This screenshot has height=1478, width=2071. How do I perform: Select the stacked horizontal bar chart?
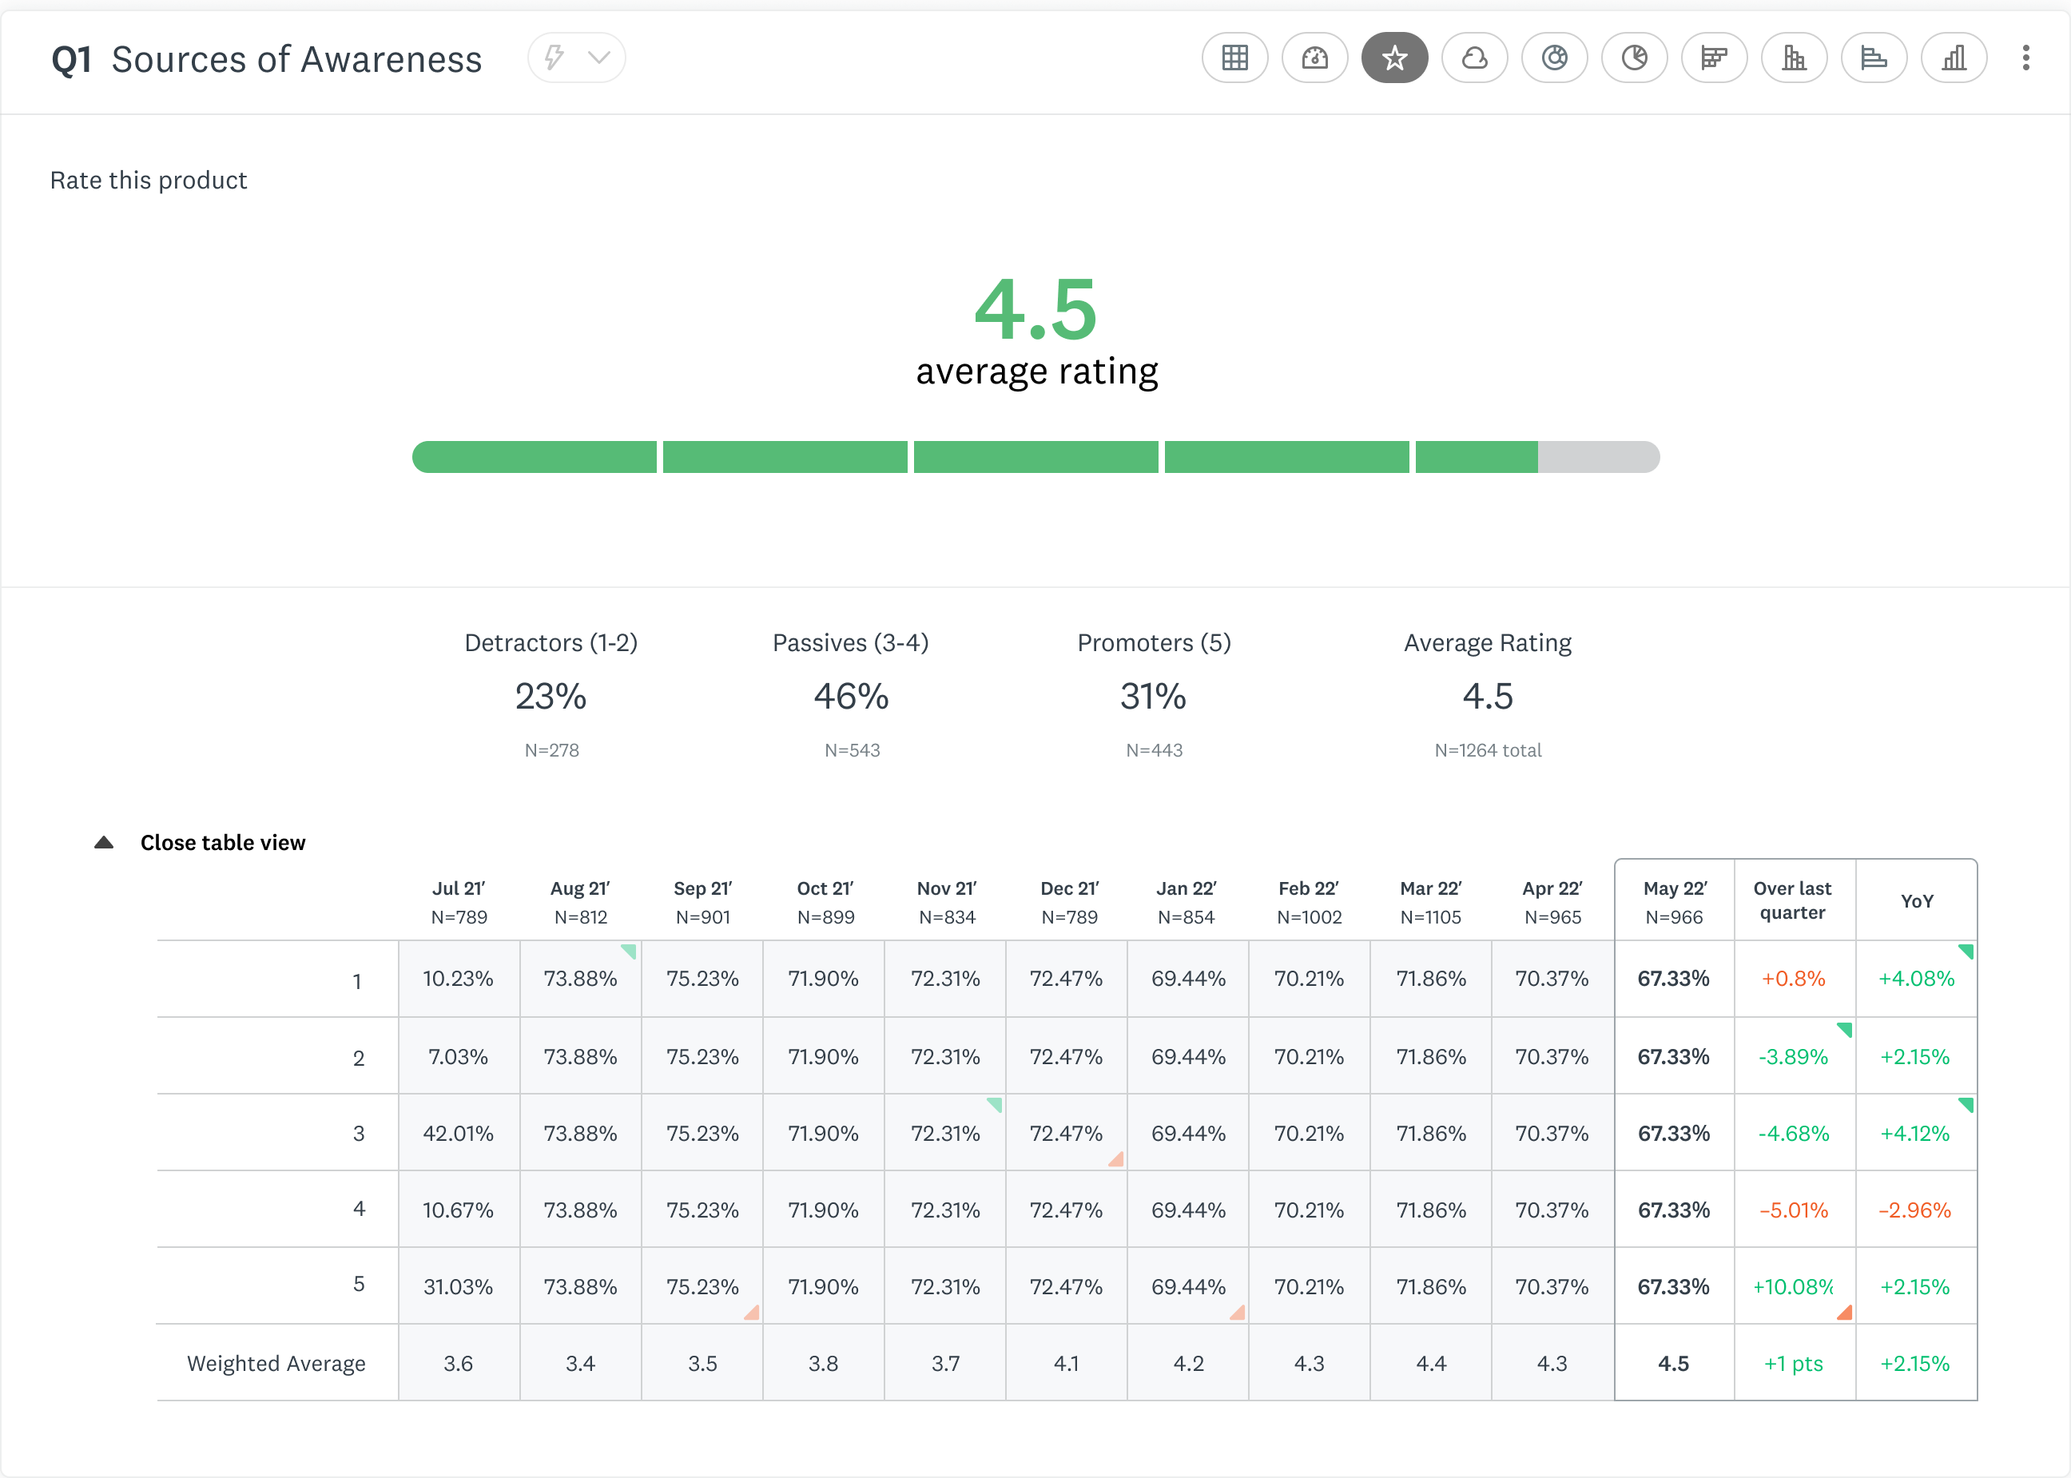coord(1715,58)
